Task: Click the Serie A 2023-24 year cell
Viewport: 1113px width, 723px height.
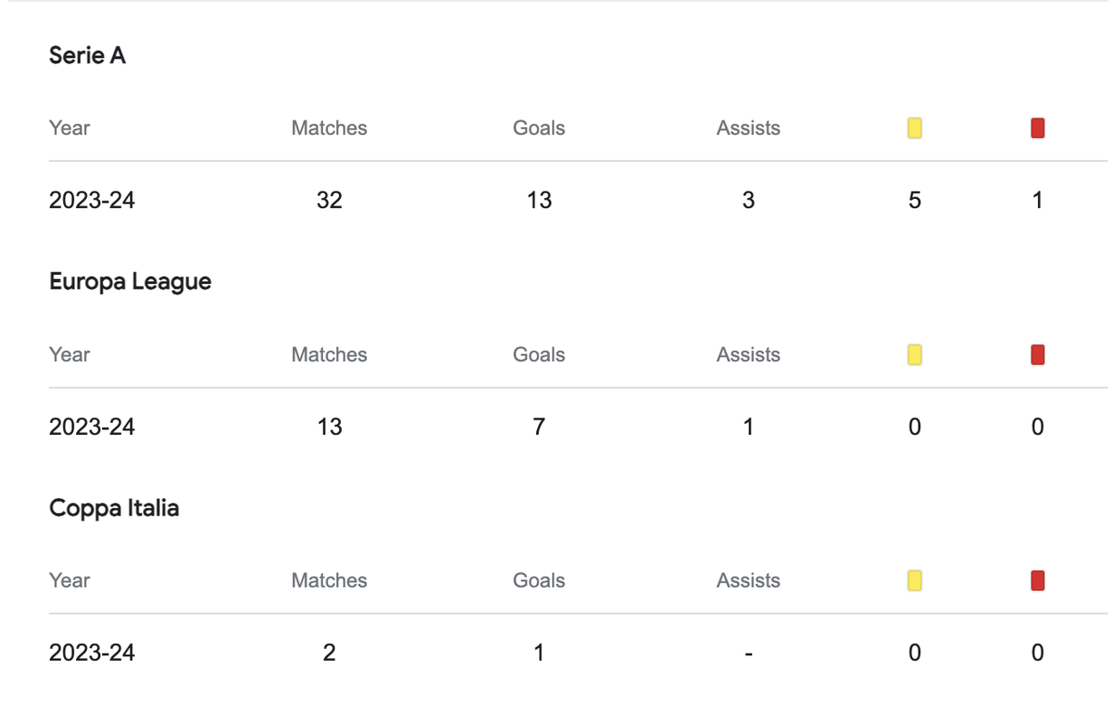Action: pos(92,200)
